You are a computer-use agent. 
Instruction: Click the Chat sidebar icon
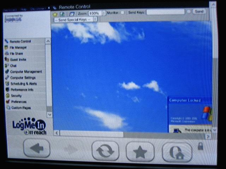(7, 65)
